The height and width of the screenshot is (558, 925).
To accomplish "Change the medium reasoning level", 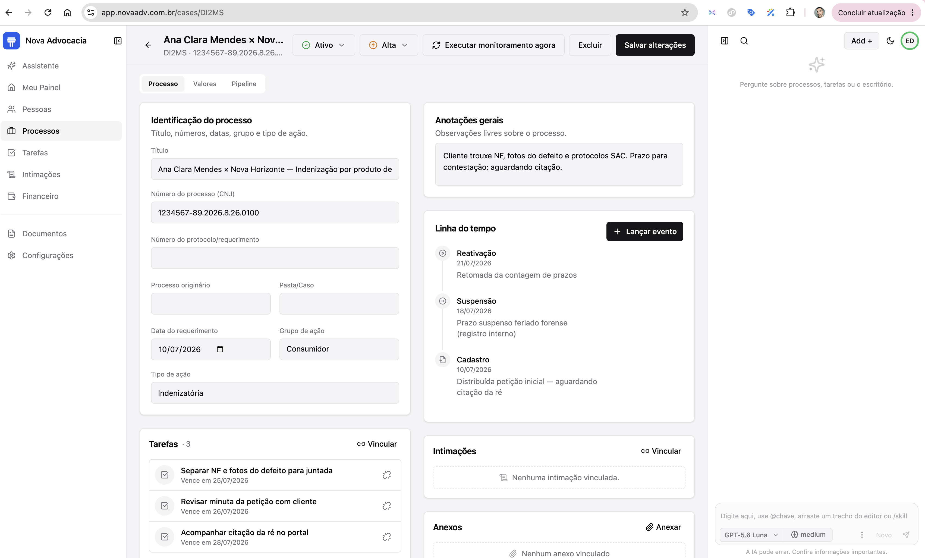I will click(808, 535).
